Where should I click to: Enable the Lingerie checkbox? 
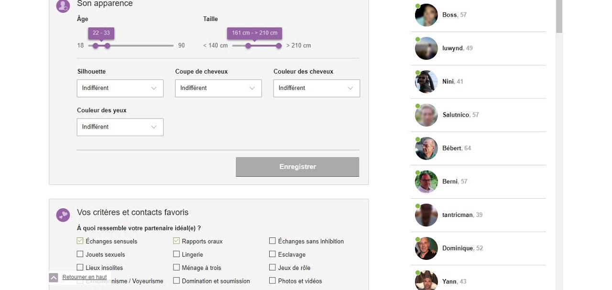tap(176, 254)
